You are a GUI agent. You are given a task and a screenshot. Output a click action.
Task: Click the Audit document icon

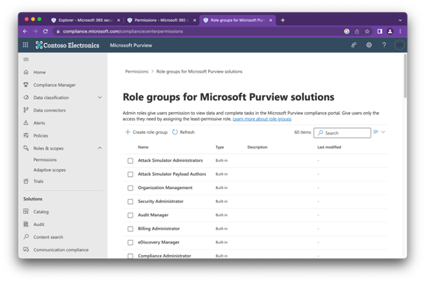click(26, 224)
